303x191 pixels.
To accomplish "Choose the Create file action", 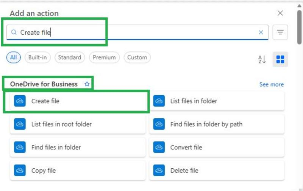I will tap(78, 101).
